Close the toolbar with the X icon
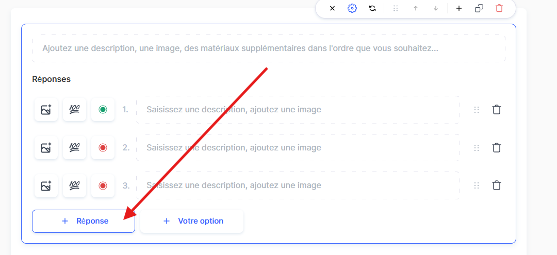Viewport: 557px width, 255px height. tap(332, 8)
